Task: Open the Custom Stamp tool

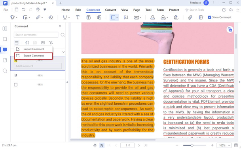Action: tap(163, 17)
